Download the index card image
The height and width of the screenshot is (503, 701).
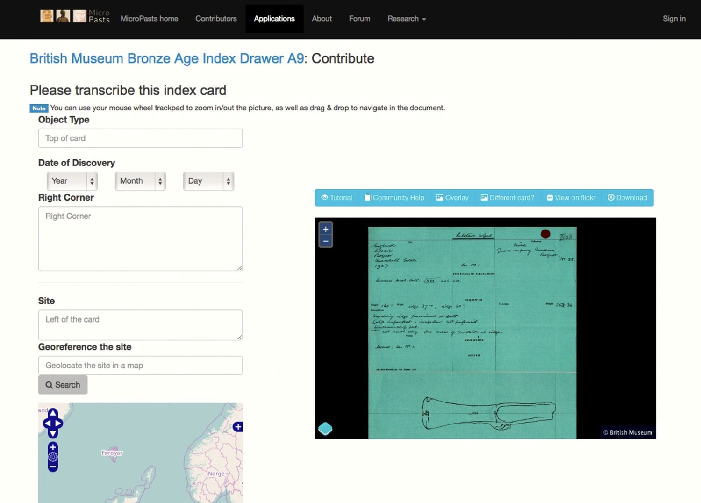point(627,198)
